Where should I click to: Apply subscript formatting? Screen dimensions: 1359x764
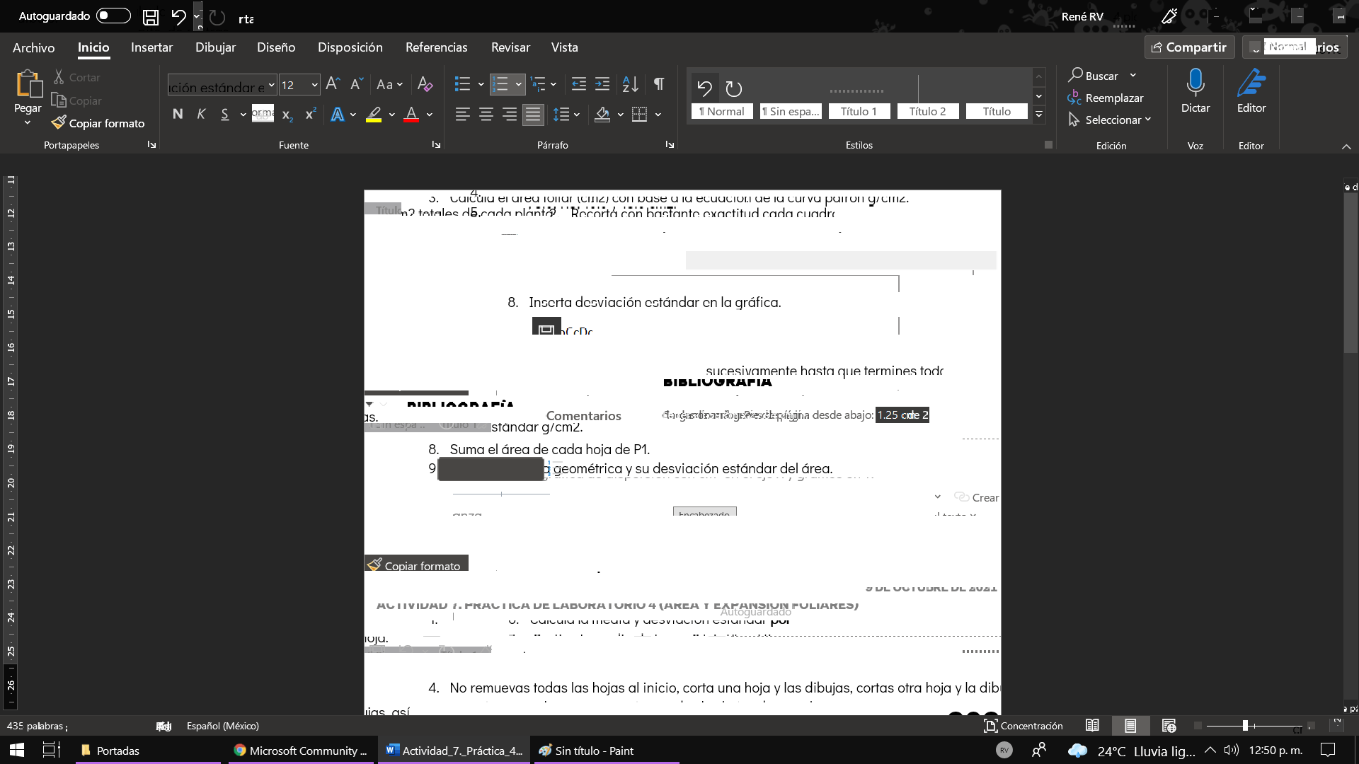(x=287, y=115)
